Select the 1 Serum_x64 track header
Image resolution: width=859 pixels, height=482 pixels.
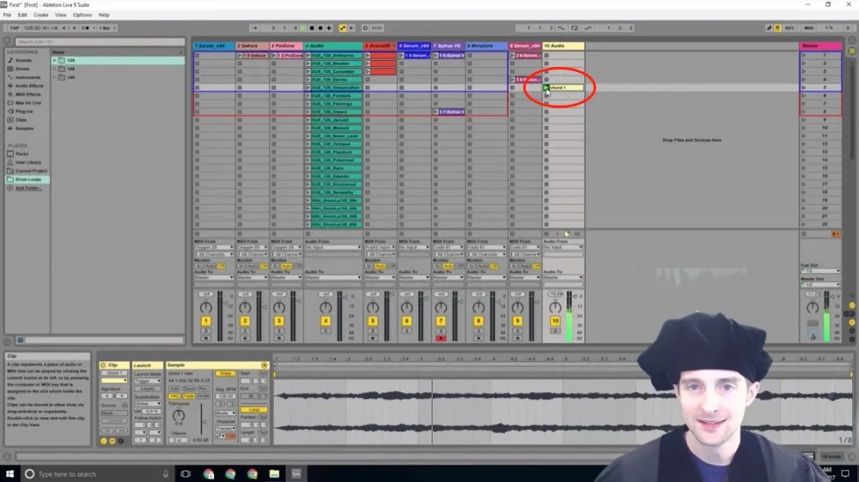pos(214,46)
